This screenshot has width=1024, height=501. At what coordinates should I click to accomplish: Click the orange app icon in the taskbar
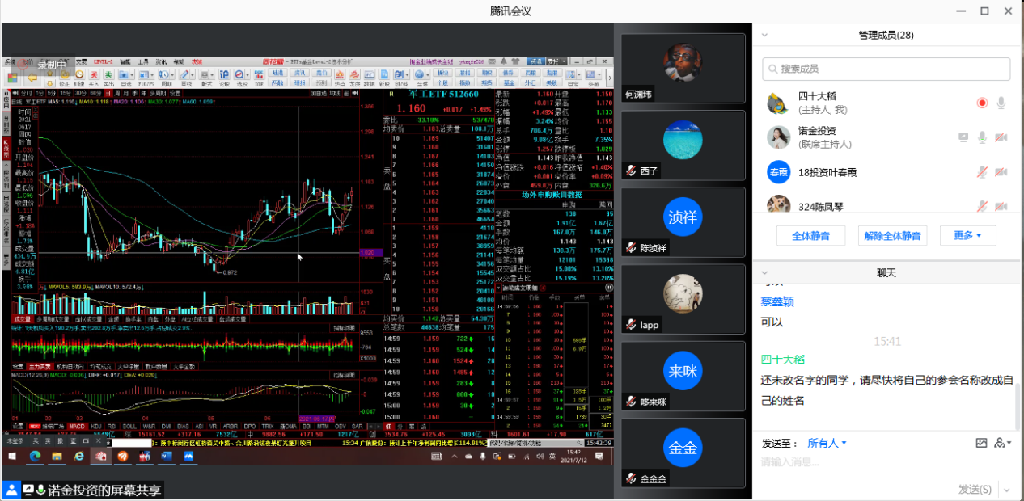123,456
